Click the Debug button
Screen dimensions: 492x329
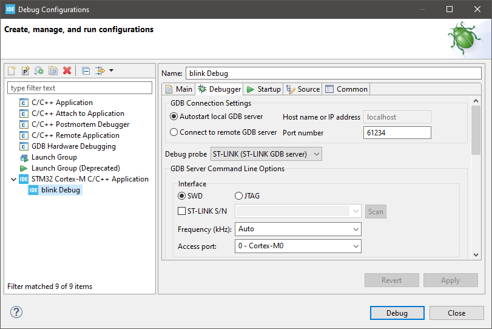[397, 313]
